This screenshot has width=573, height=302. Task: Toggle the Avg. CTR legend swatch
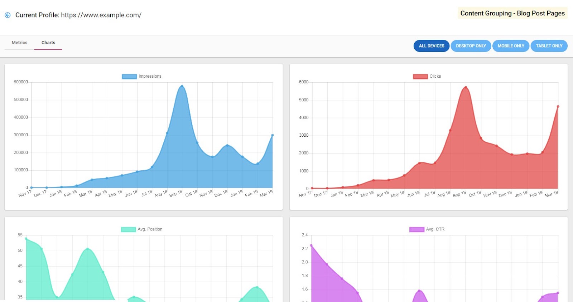pyautogui.click(x=417, y=229)
